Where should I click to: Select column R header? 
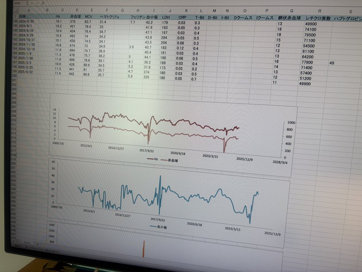pos(319,12)
